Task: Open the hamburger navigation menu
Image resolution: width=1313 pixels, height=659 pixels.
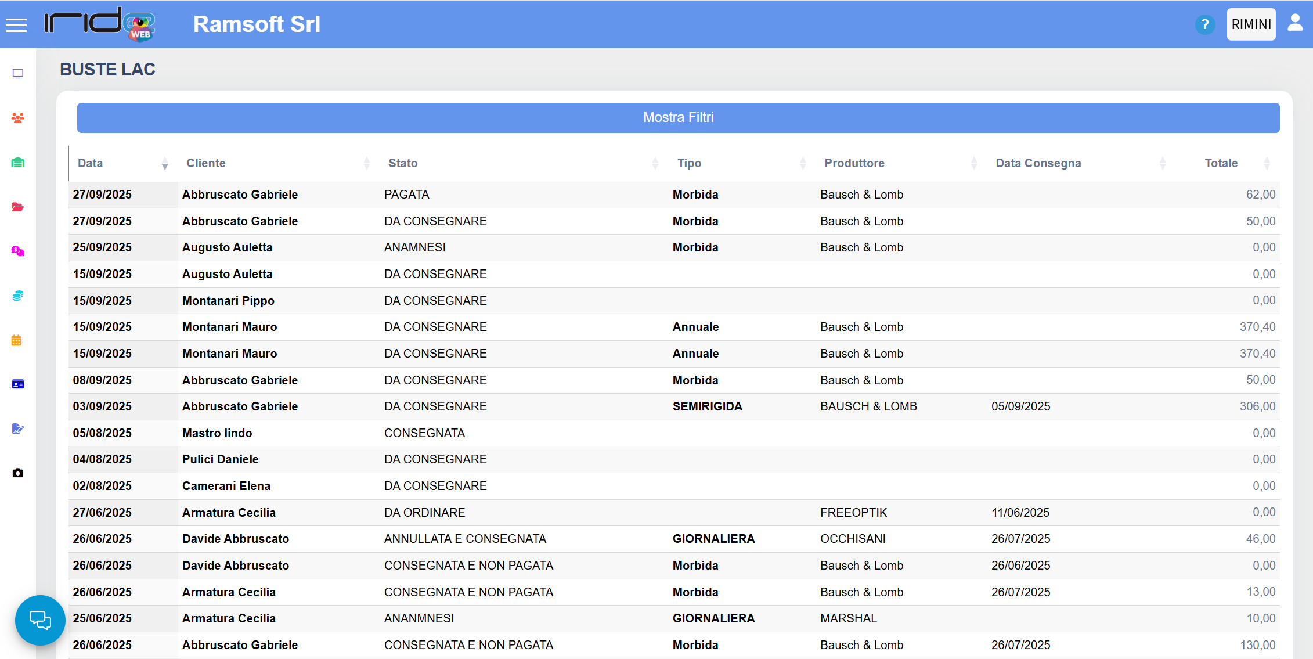Action: point(16,24)
